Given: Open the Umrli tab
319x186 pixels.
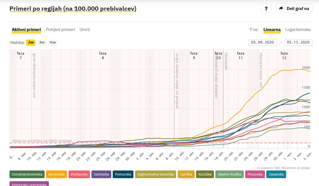Looking at the screenshot, I should (x=84, y=30).
